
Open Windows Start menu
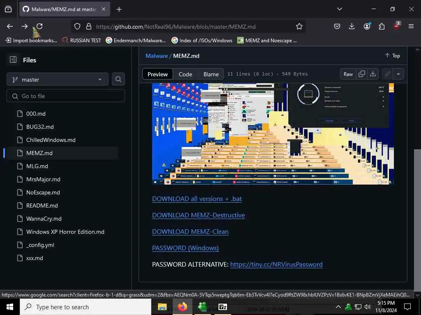point(10,307)
